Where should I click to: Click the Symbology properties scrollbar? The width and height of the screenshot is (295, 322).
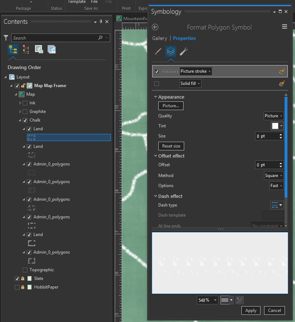(286, 148)
